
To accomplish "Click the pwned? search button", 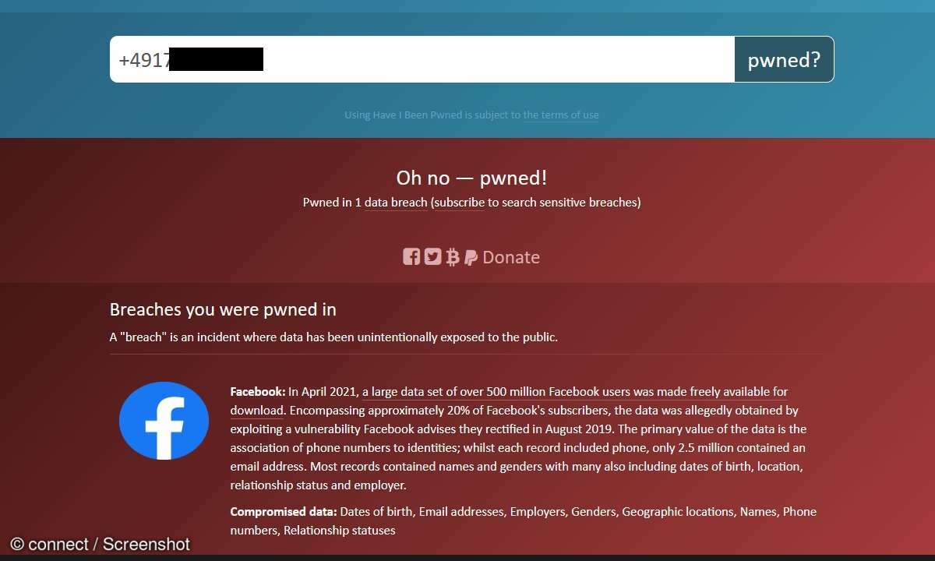I will [784, 59].
